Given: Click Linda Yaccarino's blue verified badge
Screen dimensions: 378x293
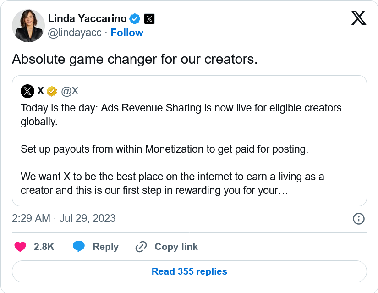Looking at the screenshot, I should point(135,19).
